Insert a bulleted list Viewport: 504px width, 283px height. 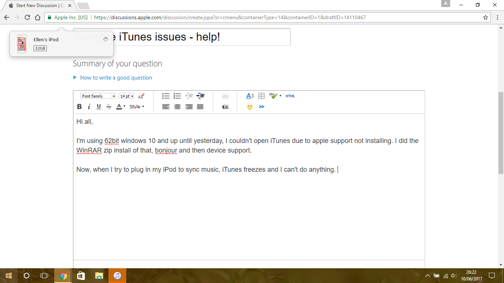[166, 96]
